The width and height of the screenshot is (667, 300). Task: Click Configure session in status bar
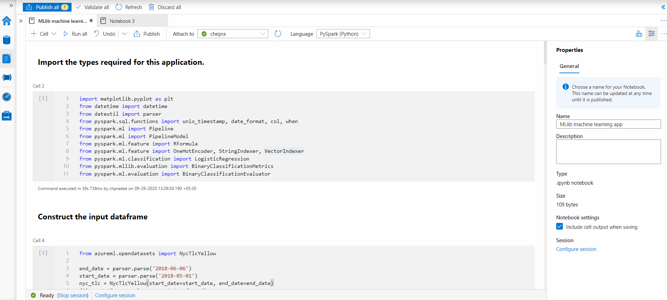point(115,295)
